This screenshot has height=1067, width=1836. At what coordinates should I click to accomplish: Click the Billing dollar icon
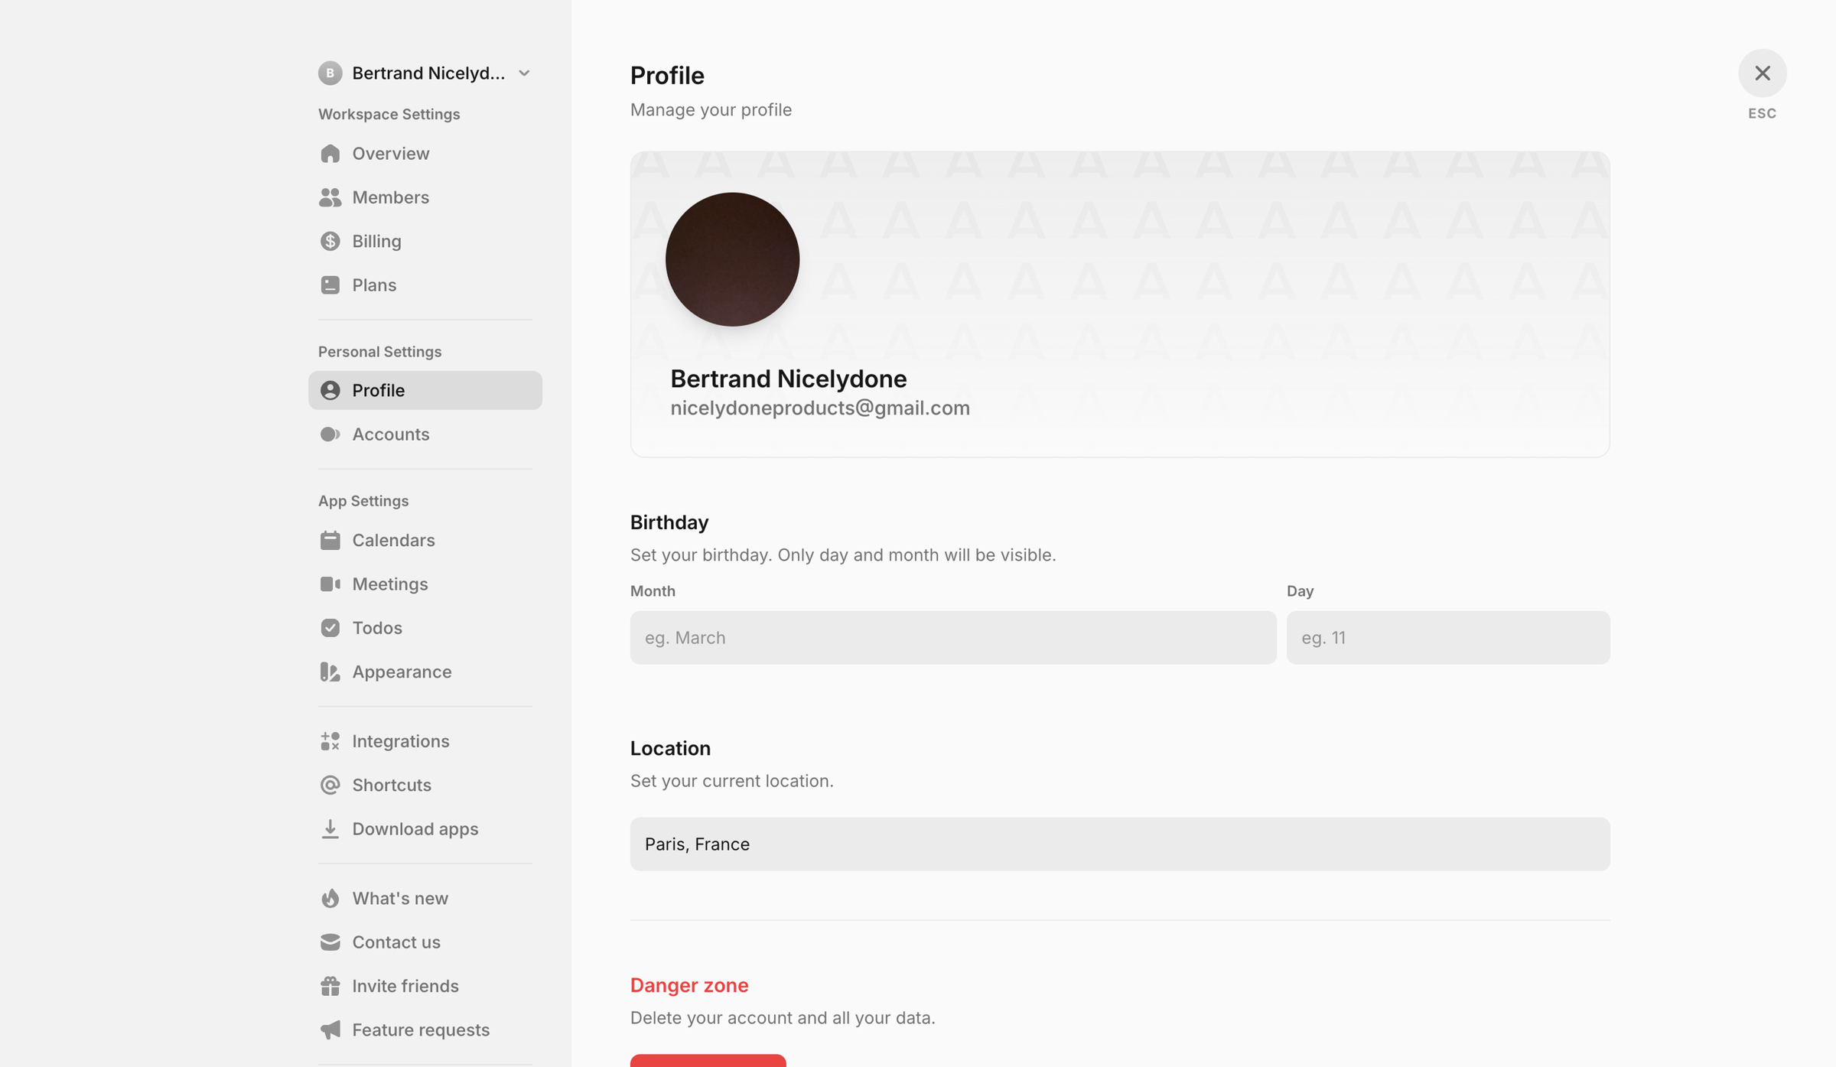330,241
